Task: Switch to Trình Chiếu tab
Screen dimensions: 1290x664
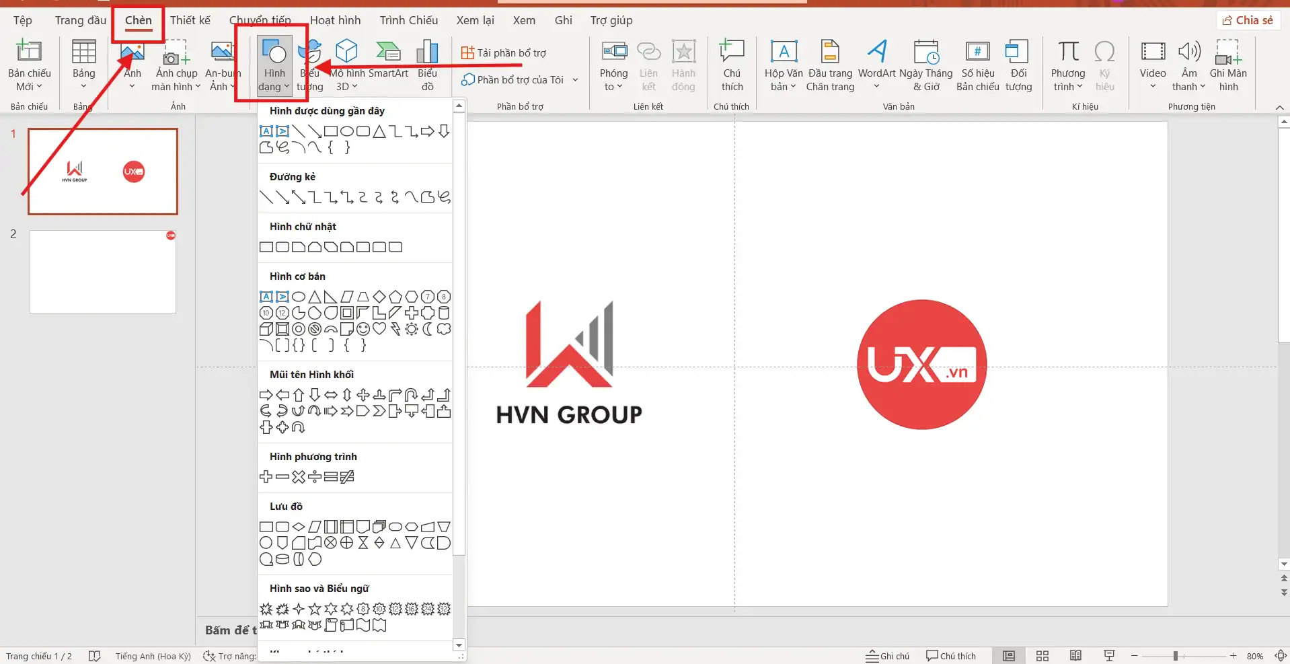Action: pos(408,20)
